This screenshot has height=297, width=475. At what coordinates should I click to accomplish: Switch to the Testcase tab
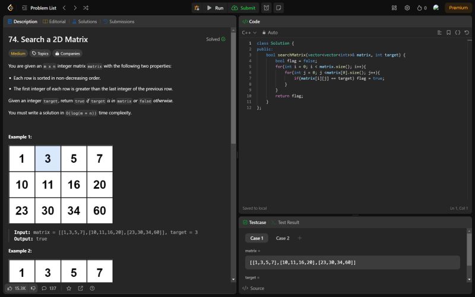[255, 222]
